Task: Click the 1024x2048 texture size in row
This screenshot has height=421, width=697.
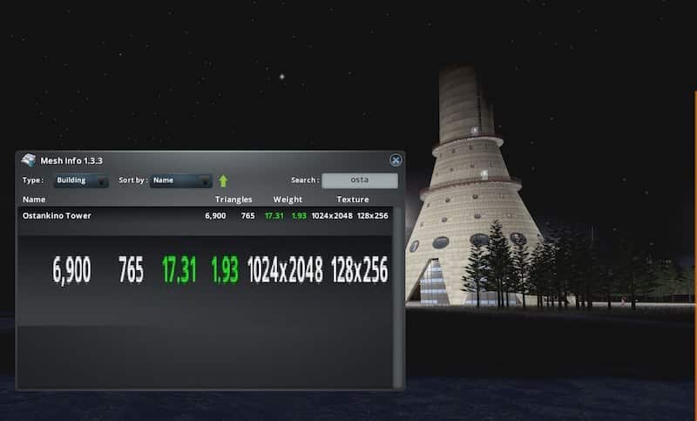Action: (332, 215)
